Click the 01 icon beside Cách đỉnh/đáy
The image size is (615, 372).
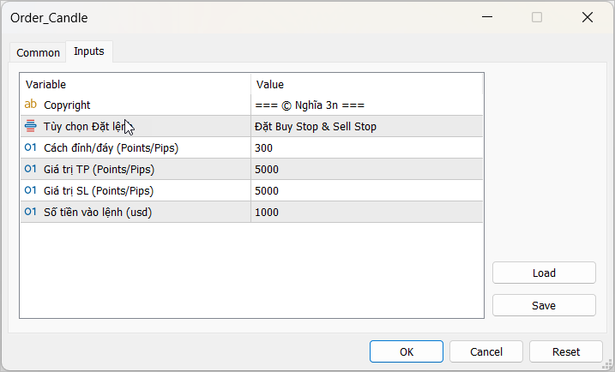[x=31, y=147]
